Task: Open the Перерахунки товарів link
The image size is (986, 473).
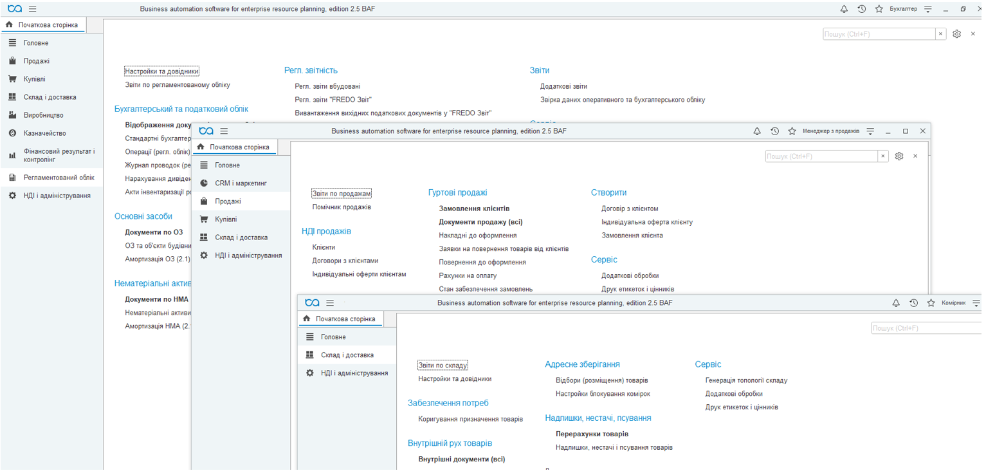Action: (592, 434)
